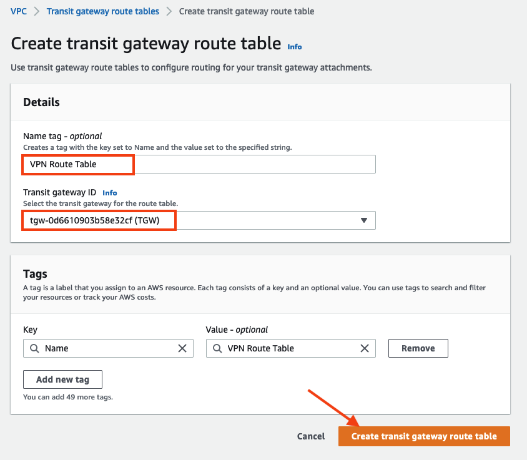This screenshot has height=460, width=527.
Task: Cancel the route table creation
Action: coord(311,436)
